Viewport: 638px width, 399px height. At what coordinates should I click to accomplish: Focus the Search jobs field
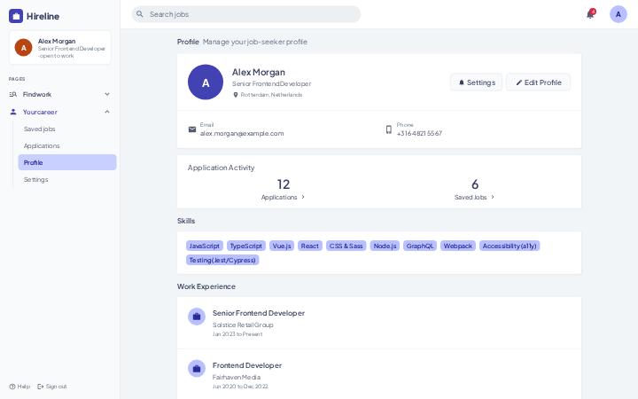[246, 14]
